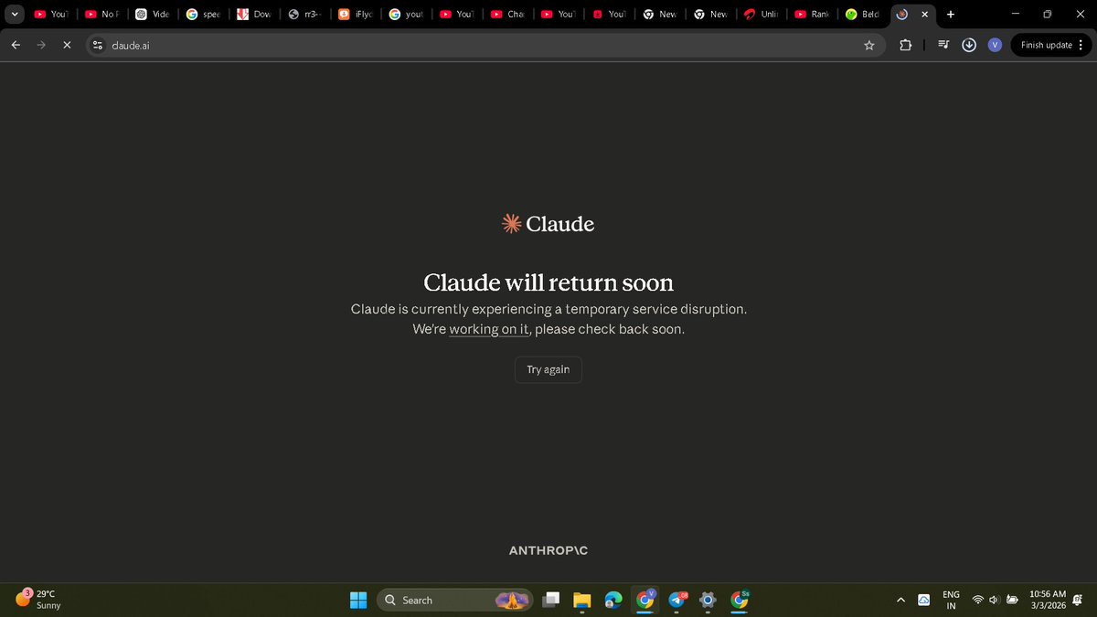Screen dimensions: 1097x617
Task: Switch to the 'No F' YouTube tab
Action: 101,15
